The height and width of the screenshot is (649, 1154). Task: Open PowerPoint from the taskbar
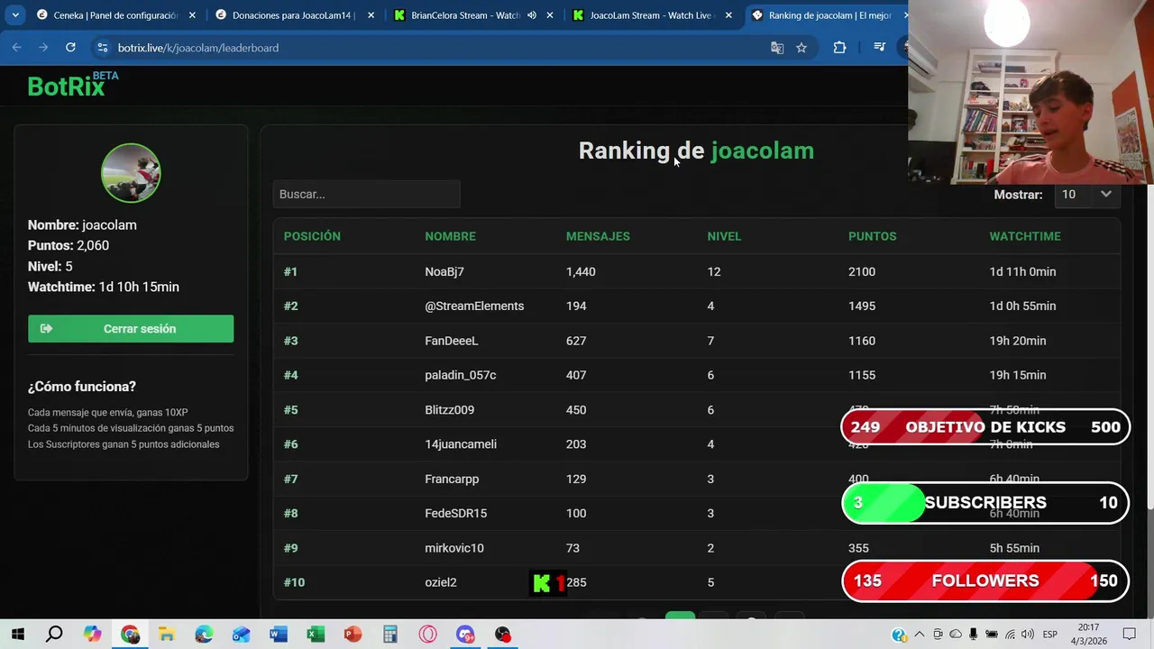(353, 635)
